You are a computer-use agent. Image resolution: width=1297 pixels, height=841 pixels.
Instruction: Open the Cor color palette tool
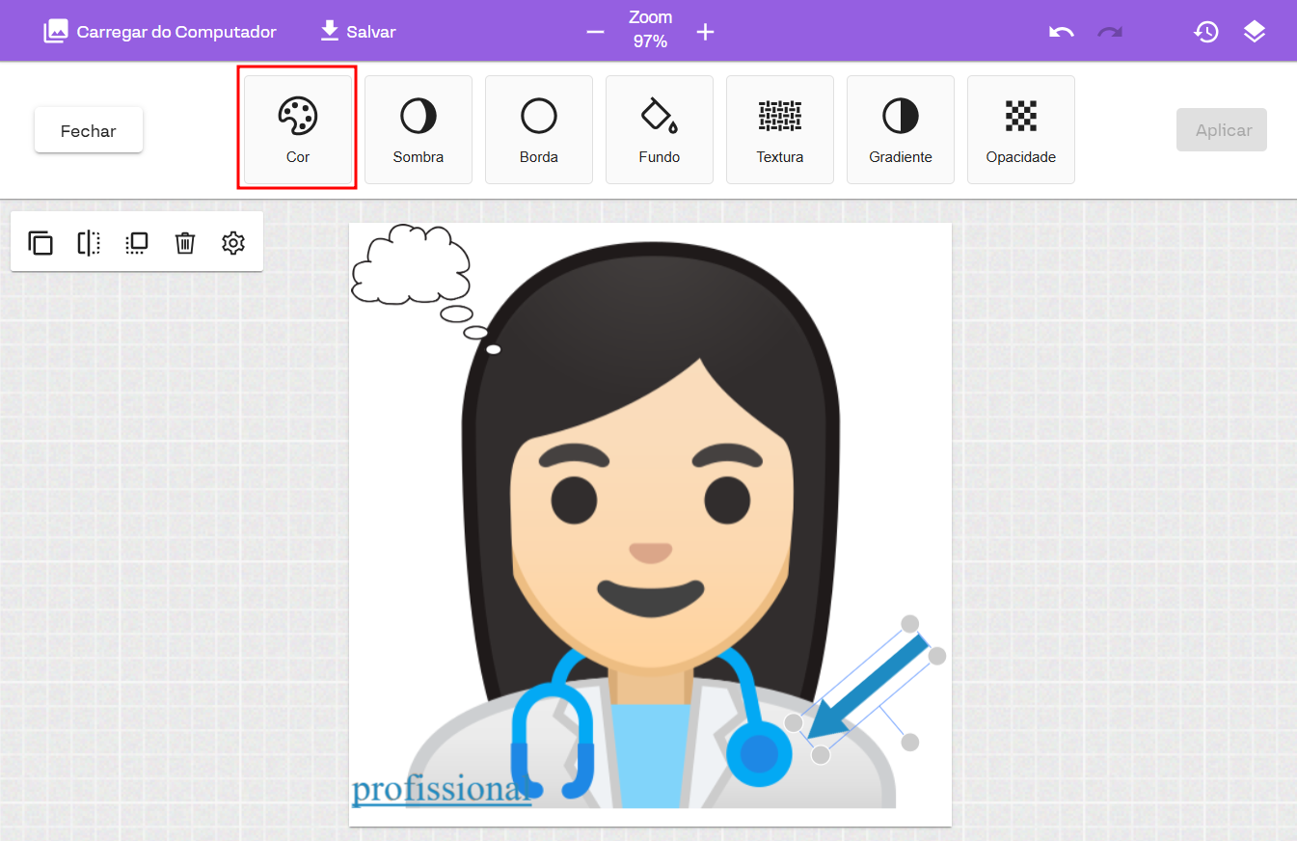click(x=297, y=129)
